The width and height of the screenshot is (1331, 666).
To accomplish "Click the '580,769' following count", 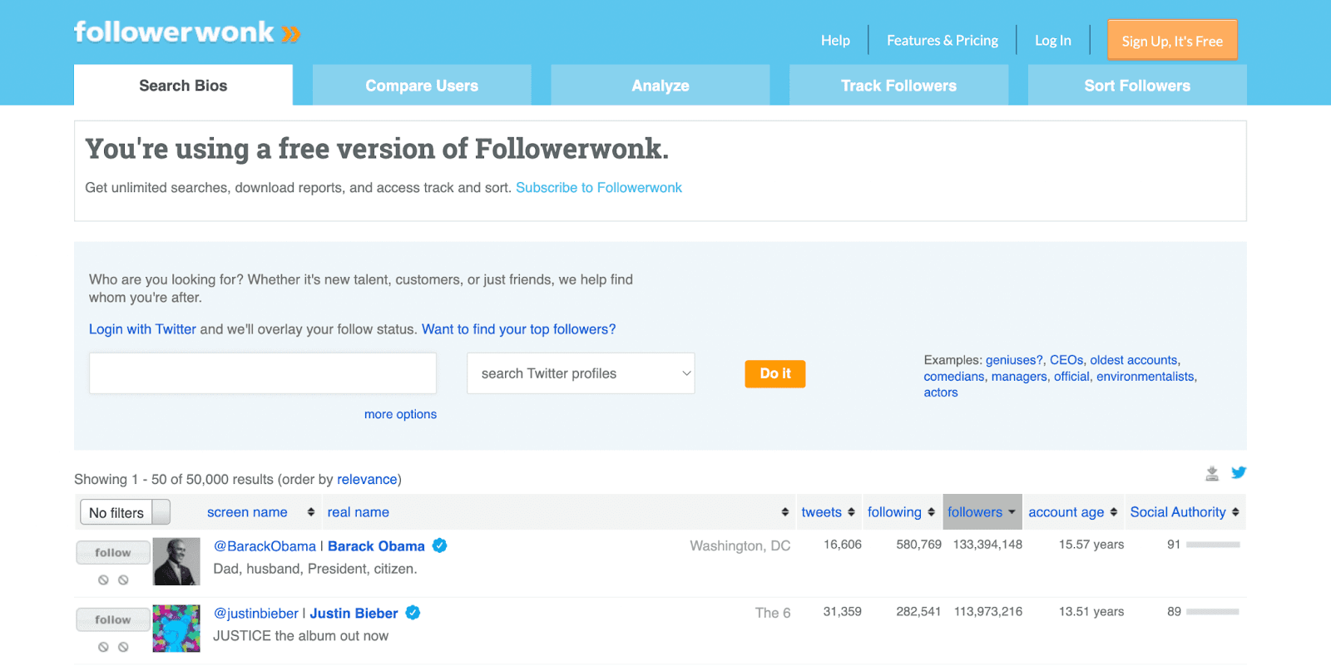I will [x=919, y=545].
